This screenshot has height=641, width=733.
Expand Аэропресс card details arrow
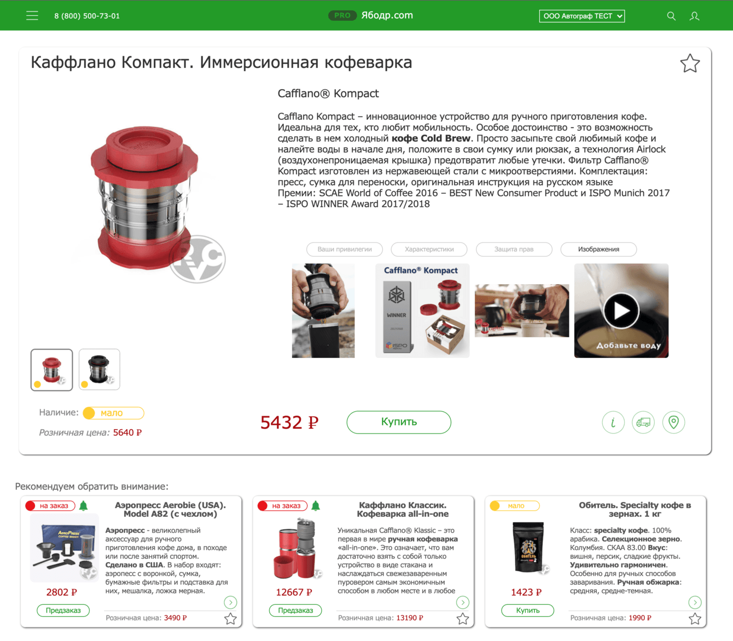point(230,602)
